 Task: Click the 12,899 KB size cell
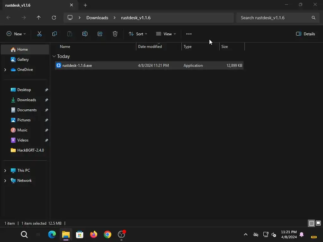tap(234, 66)
